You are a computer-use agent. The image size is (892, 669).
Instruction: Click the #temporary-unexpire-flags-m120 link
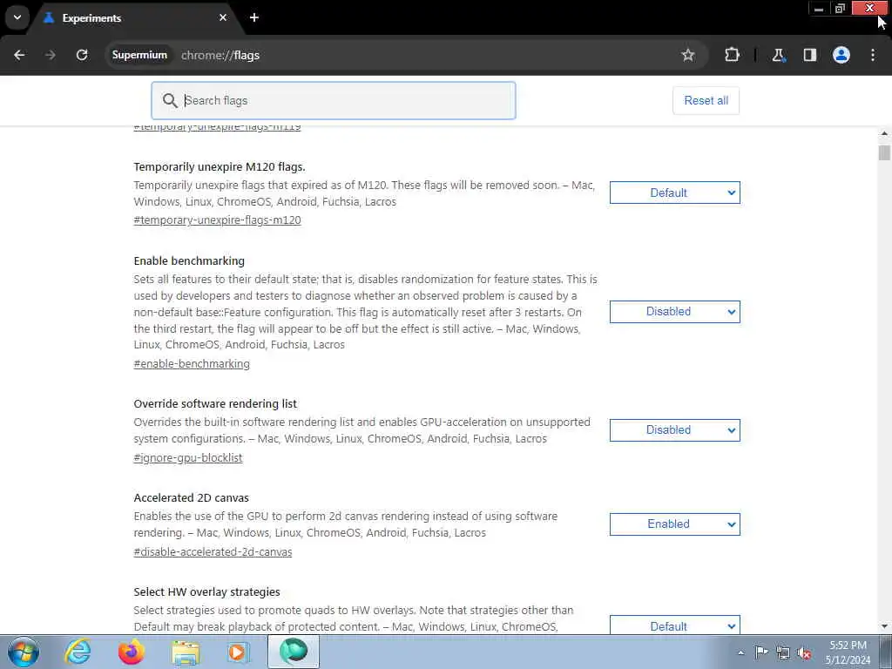point(217,220)
